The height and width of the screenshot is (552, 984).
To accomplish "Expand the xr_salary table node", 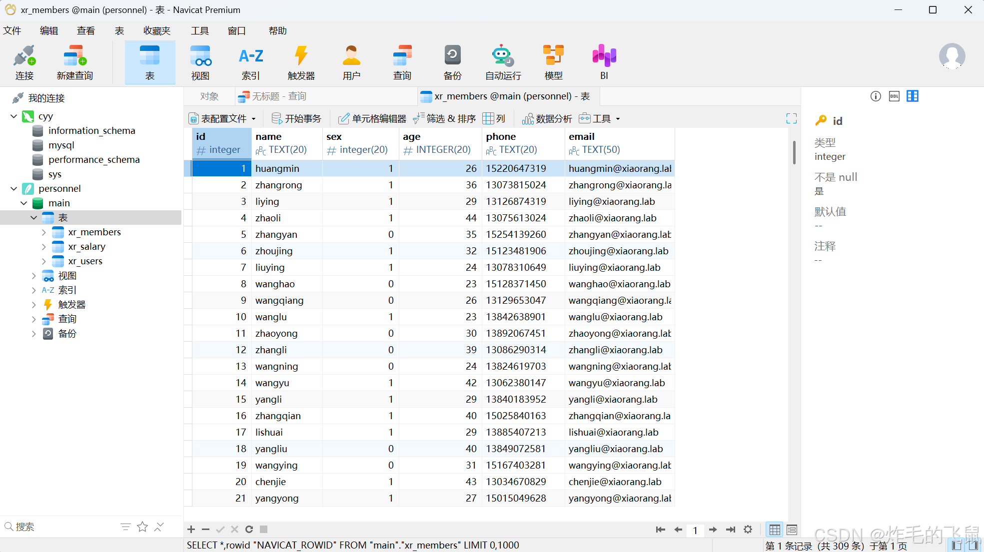I will tap(44, 247).
